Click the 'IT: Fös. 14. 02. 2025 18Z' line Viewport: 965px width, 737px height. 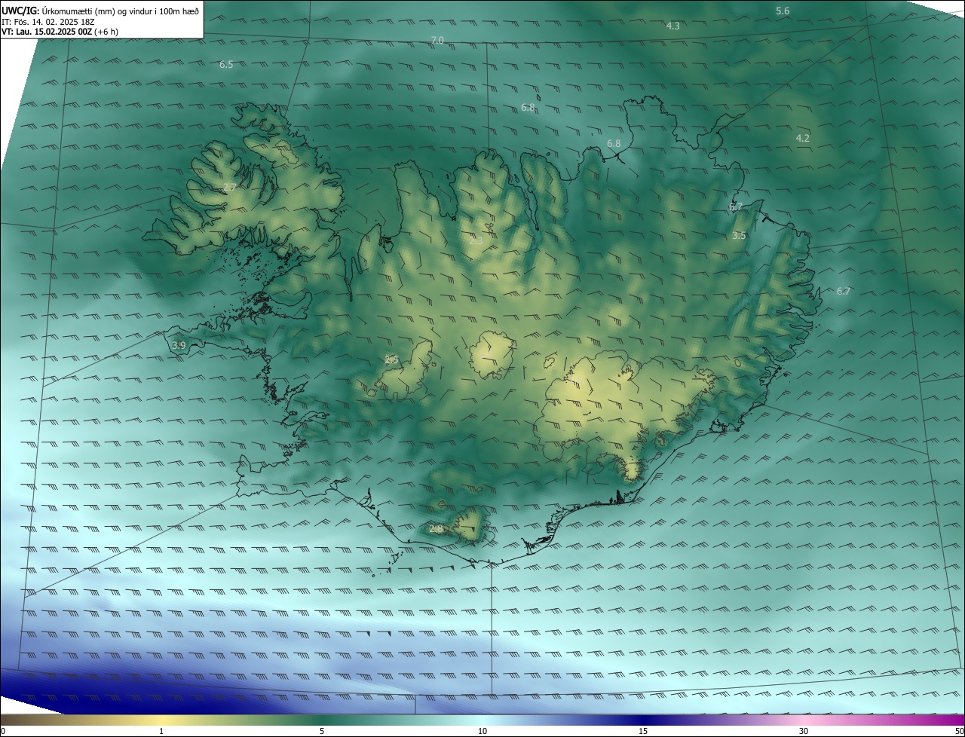[x=47, y=22]
